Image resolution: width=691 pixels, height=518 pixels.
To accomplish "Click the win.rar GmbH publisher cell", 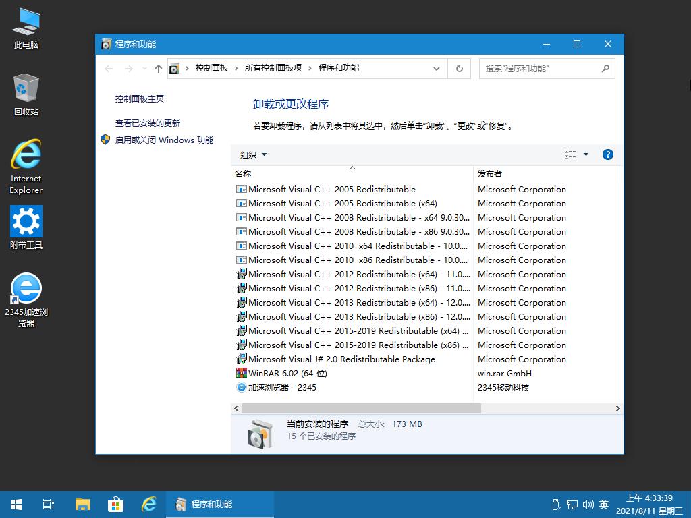I will pos(505,374).
